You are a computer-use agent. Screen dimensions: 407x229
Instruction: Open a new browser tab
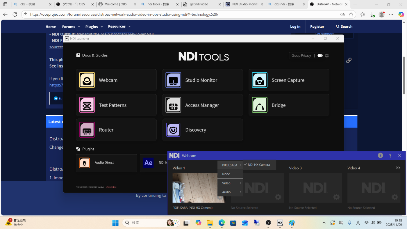[x=355, y=4]
